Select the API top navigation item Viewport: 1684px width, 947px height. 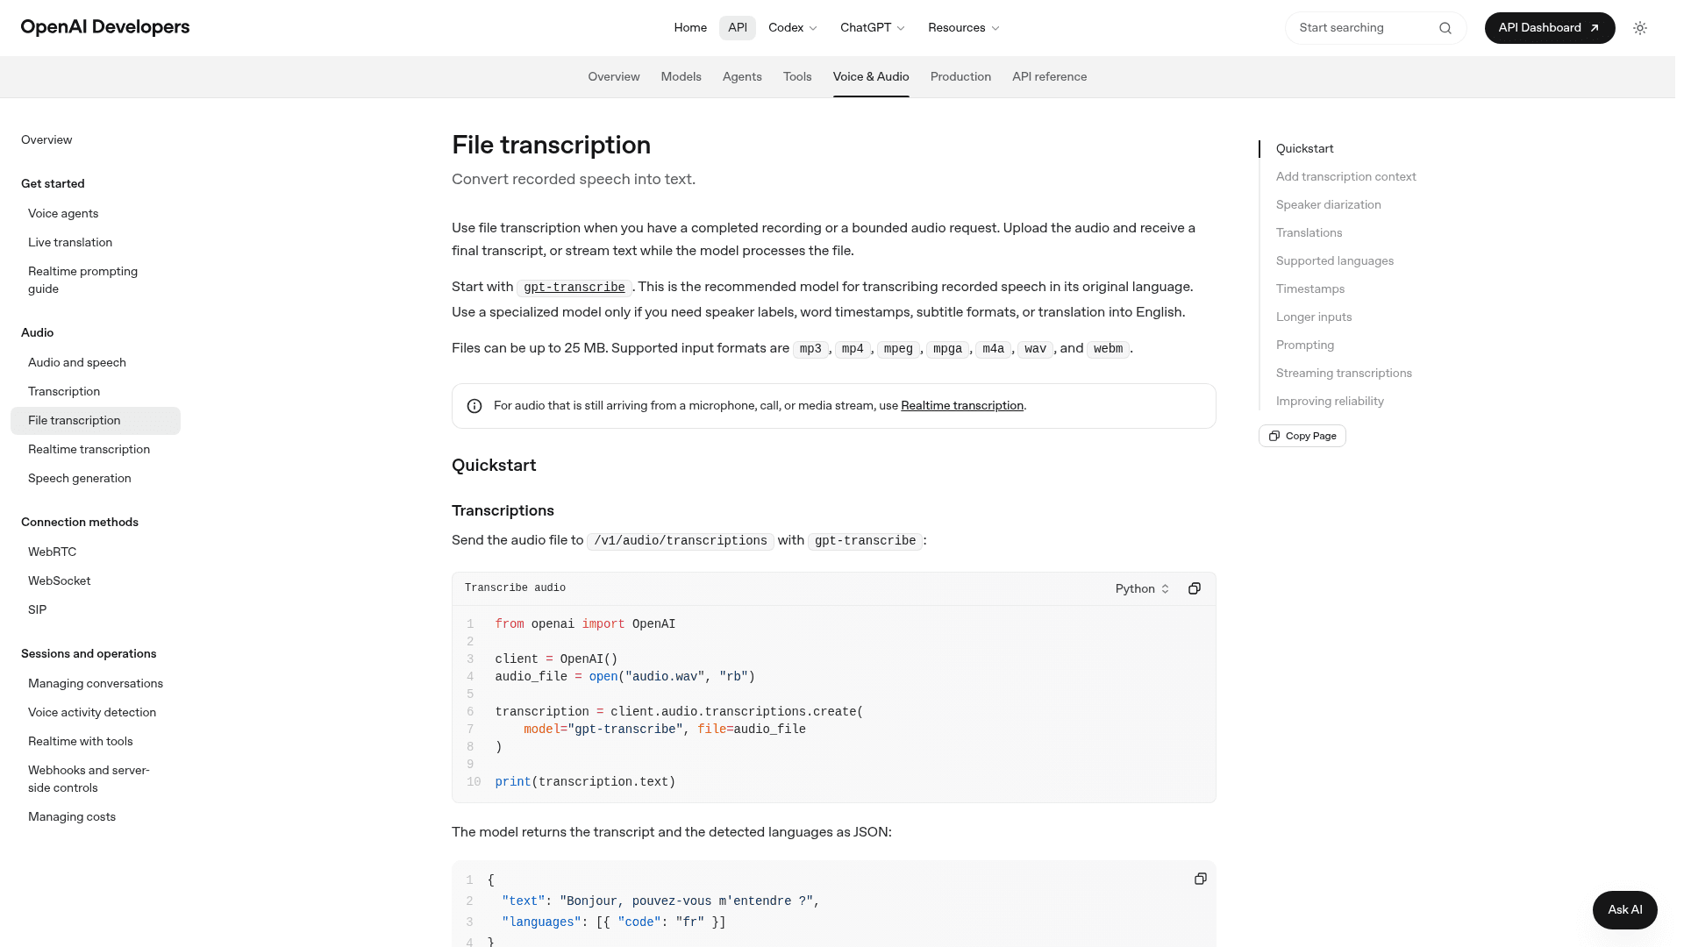point(738,28)
